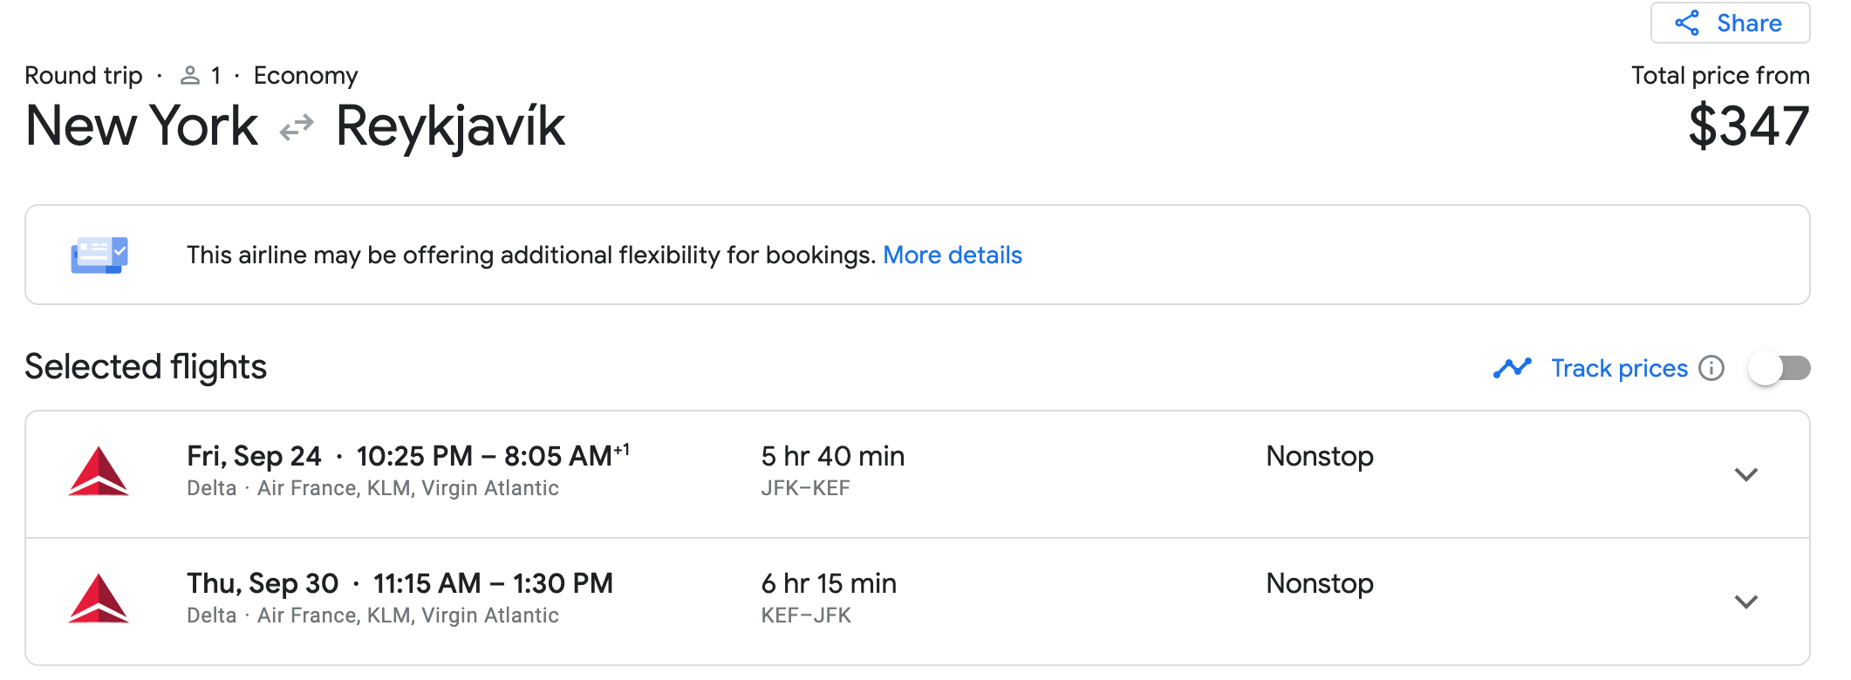
Task: Click the booking flexibility ticket icon
Action: [x=99, y=255]
